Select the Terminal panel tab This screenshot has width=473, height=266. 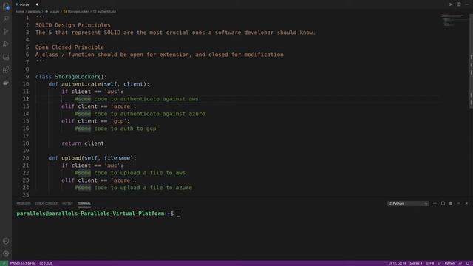pyautogui.click(x=84, y=204)
